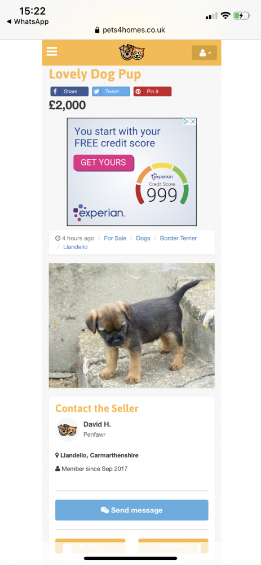The image size is (261, 565).
Task: Open seller David H. avatar
Action: point(67,429)
